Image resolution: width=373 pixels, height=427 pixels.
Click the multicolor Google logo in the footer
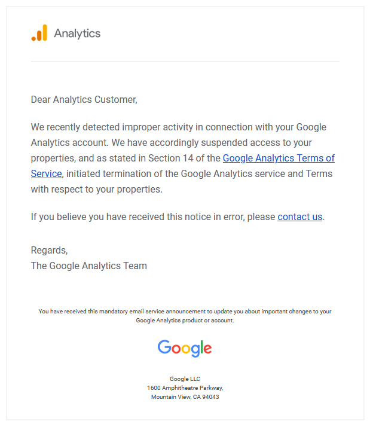coord(185,348)
